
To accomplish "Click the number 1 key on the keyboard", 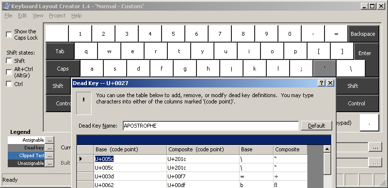I will (x=80, y=34).
